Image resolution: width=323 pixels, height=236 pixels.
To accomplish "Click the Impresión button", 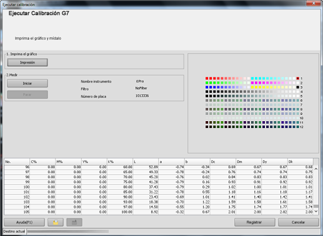I will [27, 62].
